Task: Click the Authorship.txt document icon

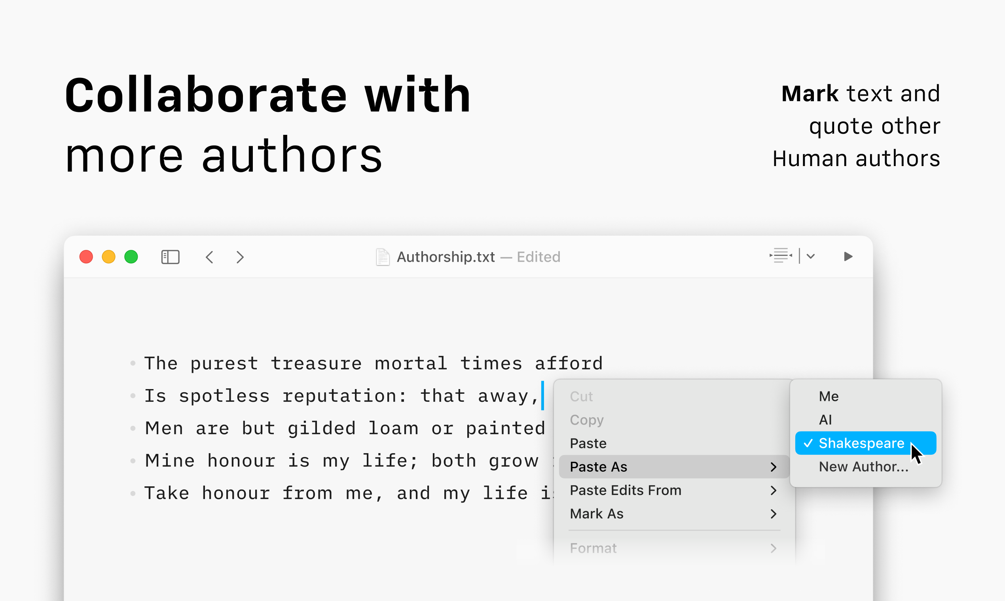Action: (x=383, y=257)
